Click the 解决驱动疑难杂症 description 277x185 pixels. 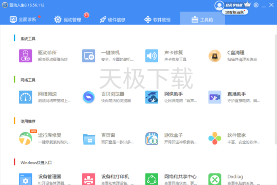click(53, 60)
